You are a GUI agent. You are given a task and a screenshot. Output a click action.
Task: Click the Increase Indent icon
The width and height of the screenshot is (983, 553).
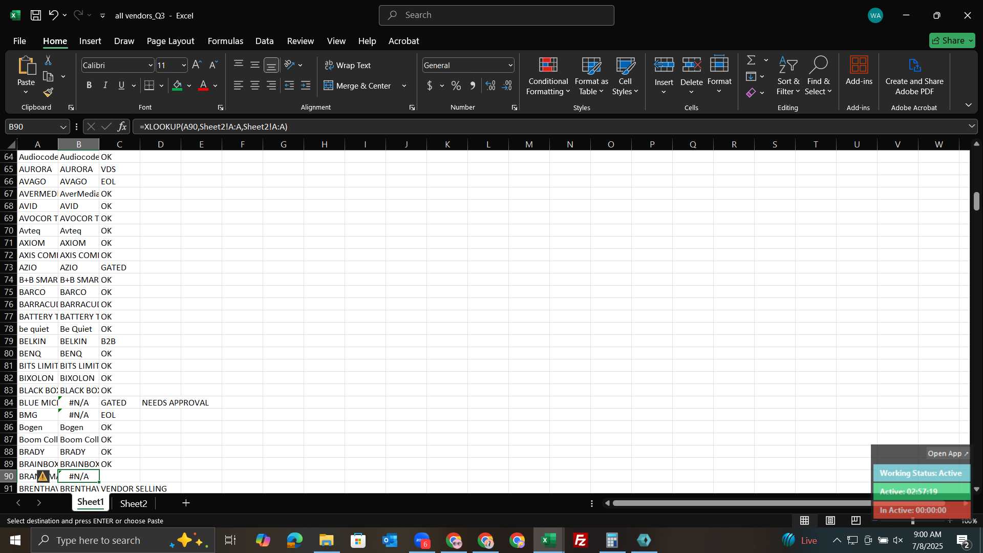coord(306,86)
